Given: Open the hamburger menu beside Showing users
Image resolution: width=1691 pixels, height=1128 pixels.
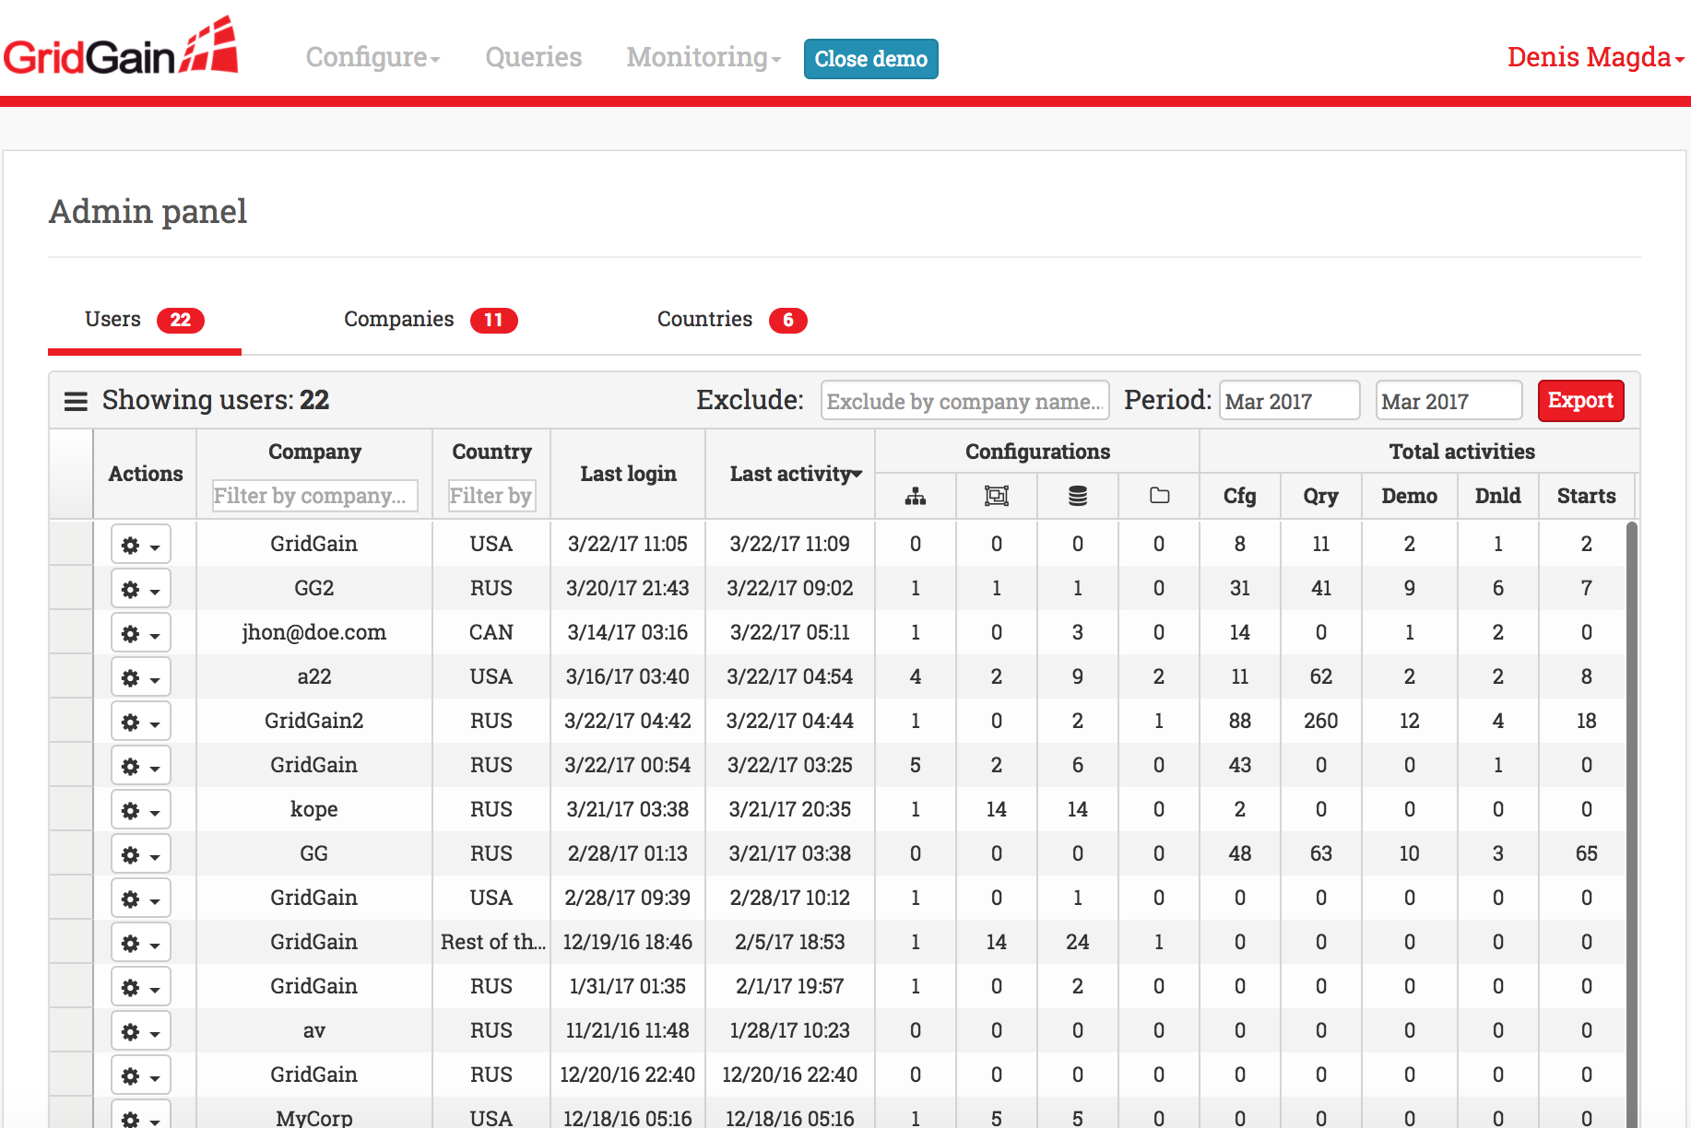Looking at the screenshot, I should point(76,401).
